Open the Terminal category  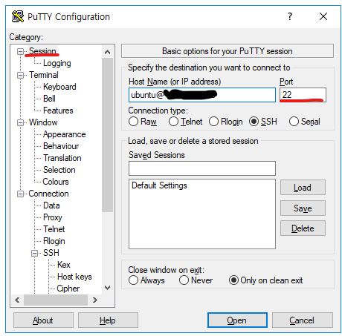(x=44, y=75)
